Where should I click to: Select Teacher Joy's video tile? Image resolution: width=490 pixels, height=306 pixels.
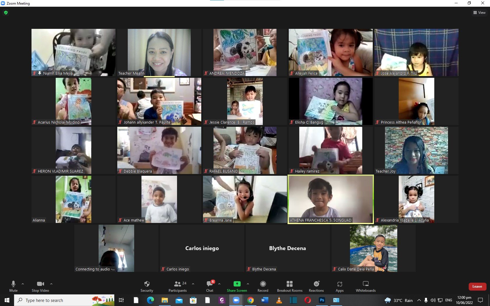click(x=416, y=150)
